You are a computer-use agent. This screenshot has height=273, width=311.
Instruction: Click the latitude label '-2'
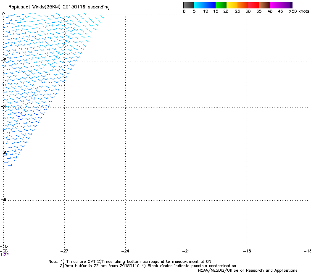click(4, 60)
